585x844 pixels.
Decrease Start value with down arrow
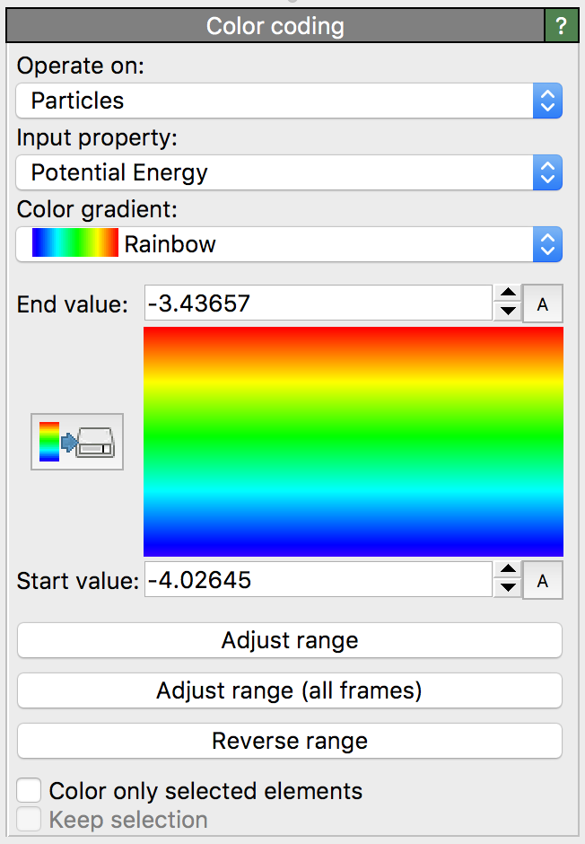(509, 589)
